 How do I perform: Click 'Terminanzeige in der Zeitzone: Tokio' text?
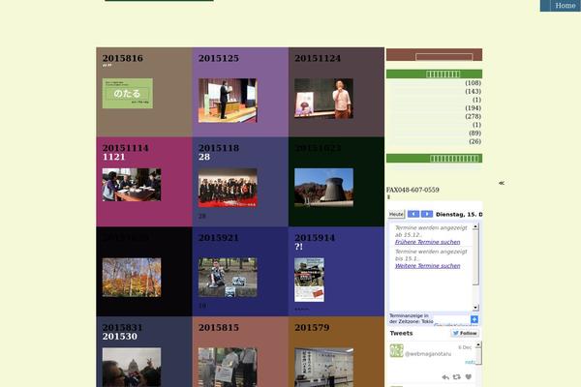[x=411, y=318]
